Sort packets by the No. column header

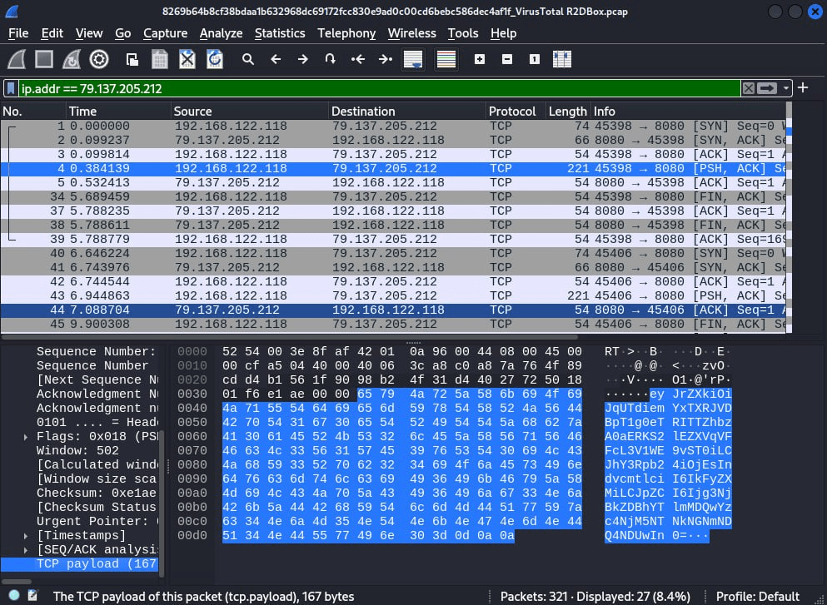click(x=33, y=112)
